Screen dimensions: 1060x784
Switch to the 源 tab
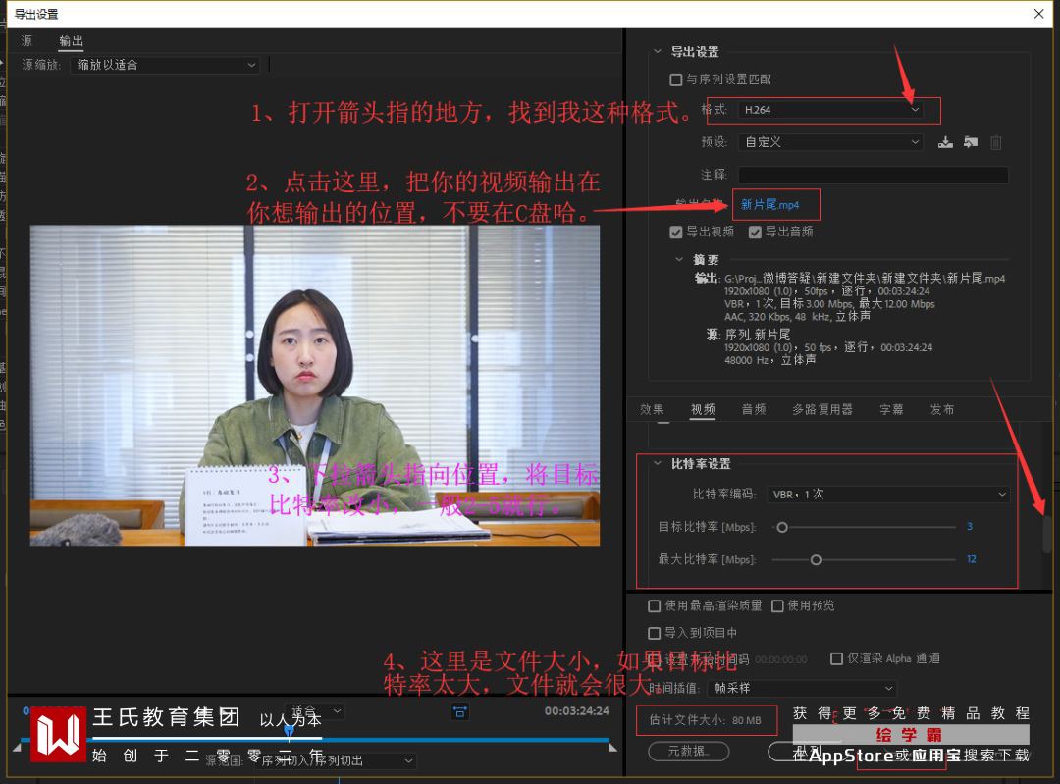pyautogui.click(x=26, y=40)
